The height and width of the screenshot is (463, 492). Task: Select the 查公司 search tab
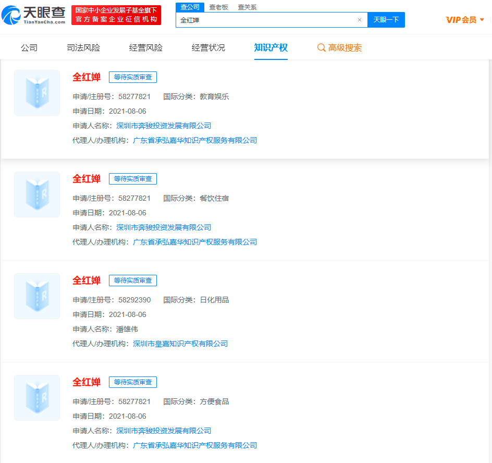point(190,7)
